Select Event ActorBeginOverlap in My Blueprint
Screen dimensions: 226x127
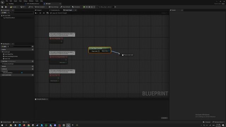[x=11, y=56]
